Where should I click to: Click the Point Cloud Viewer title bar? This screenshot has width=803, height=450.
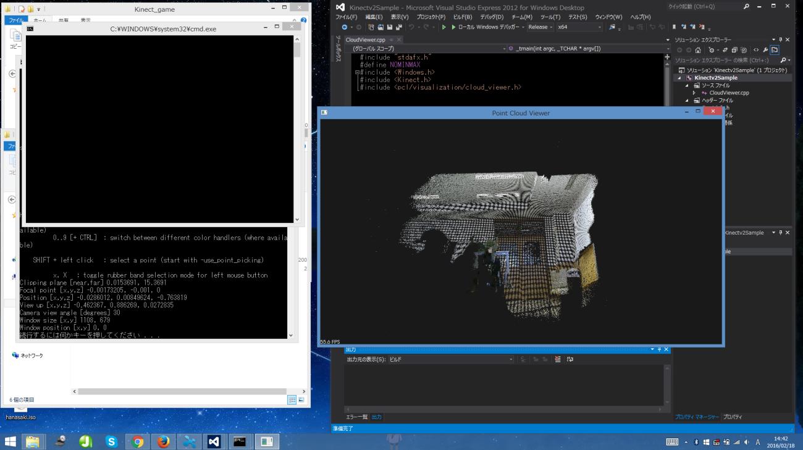(520, 113)
